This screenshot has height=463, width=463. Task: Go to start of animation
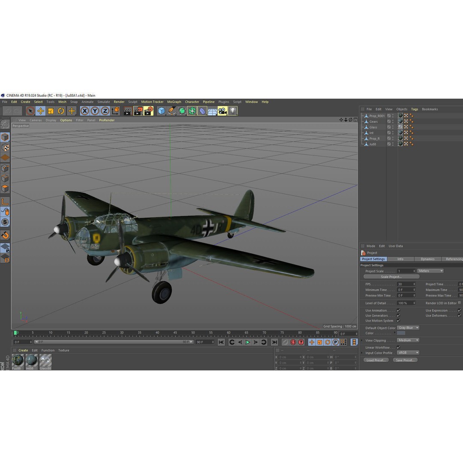tap(221, 342)
